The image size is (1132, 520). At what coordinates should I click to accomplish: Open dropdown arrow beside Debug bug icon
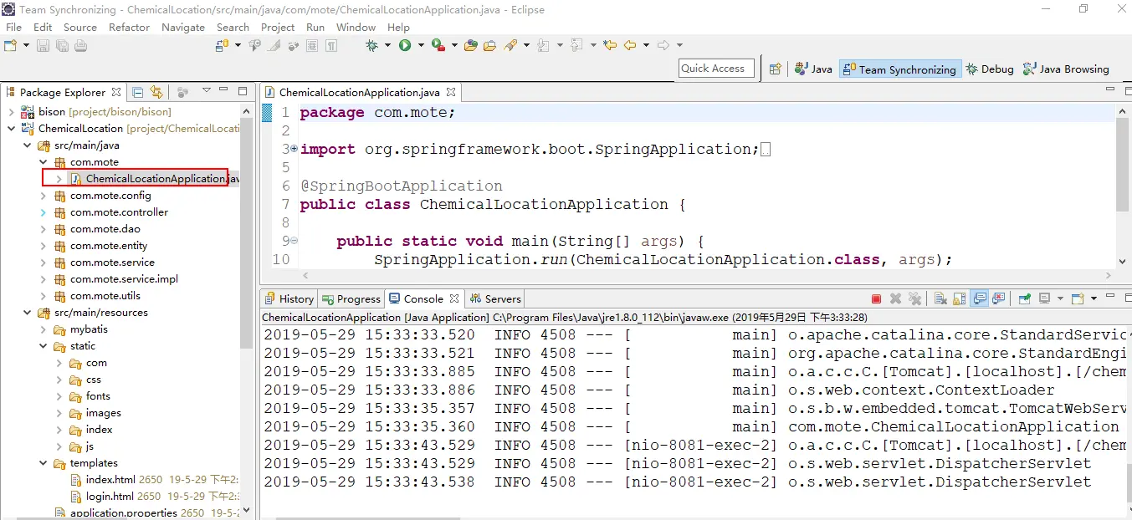387,45
